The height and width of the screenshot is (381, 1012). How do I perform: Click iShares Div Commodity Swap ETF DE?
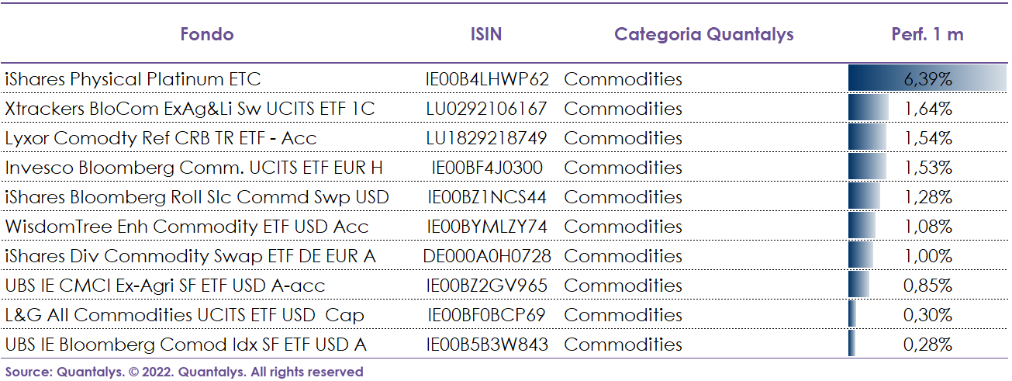click(x=191, y=256)
